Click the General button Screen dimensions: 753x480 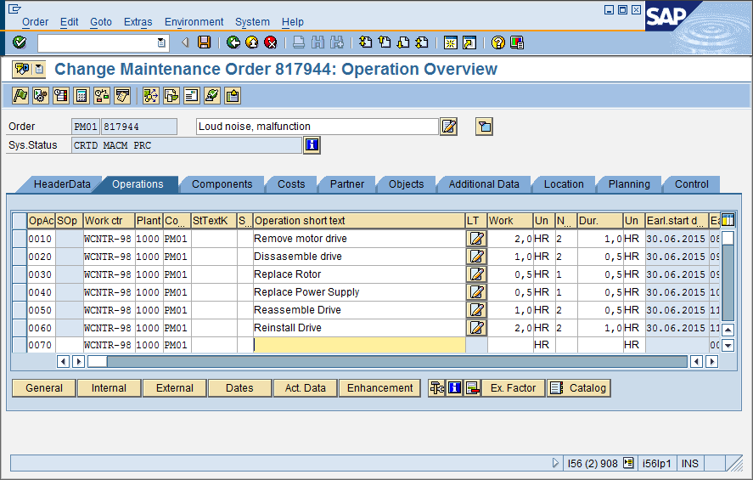click(44, 388)
